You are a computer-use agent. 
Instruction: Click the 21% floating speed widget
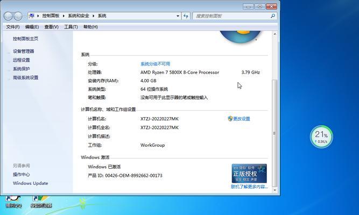tap(321, 137)
